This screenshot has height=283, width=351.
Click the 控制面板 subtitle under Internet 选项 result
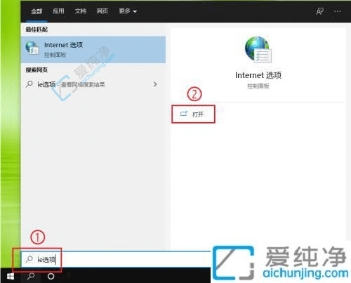coord(55,55)
